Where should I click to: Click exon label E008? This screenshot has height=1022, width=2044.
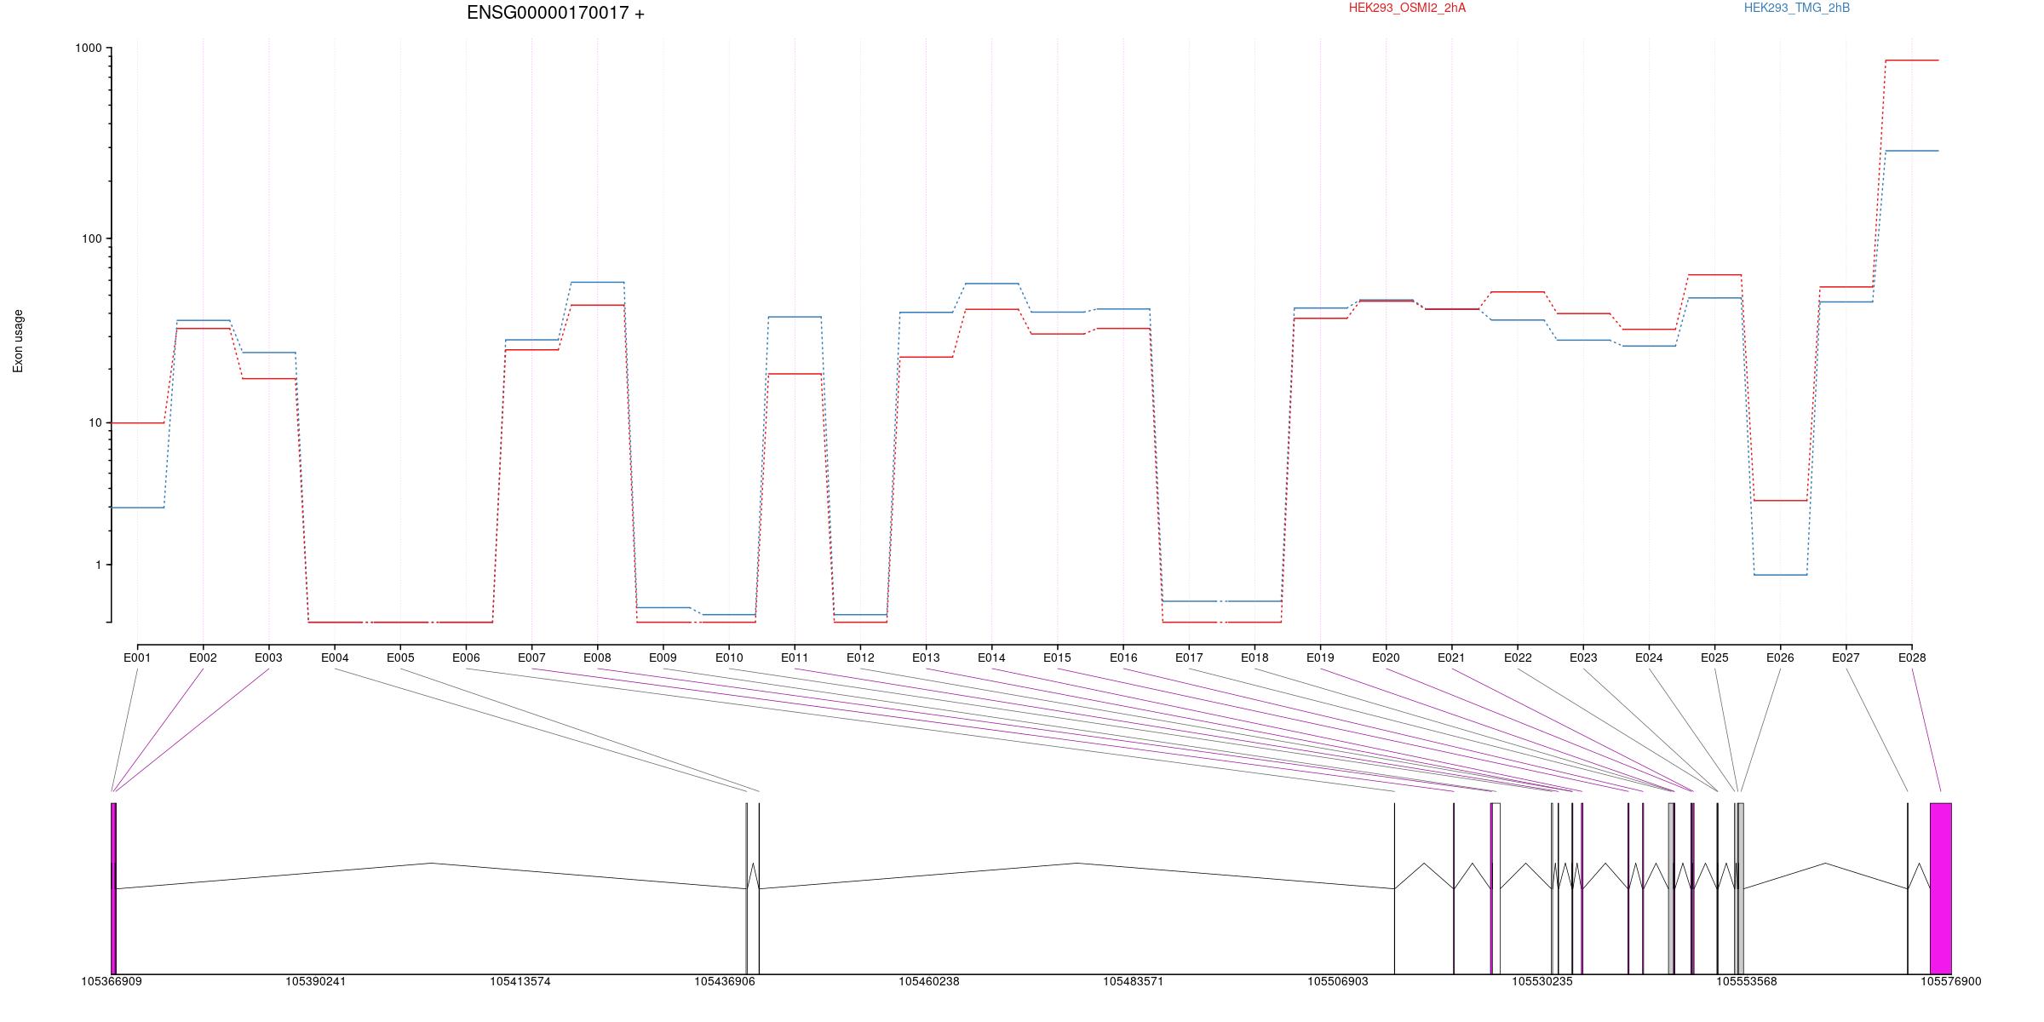pyautogui.click(x=597, y=657)
